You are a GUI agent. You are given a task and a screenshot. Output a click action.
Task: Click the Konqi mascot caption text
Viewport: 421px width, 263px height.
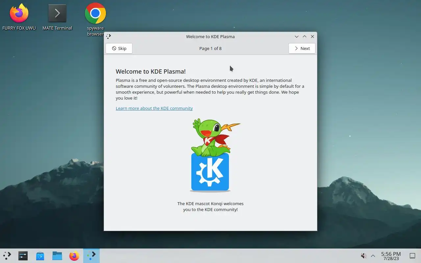coord(210,206)
